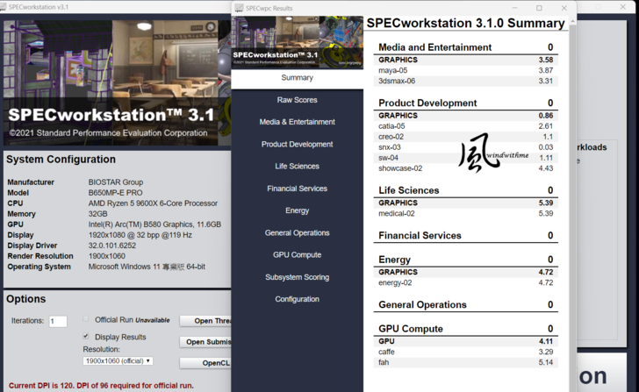
Task: Go to Product Development results
Action: [297, 144]
